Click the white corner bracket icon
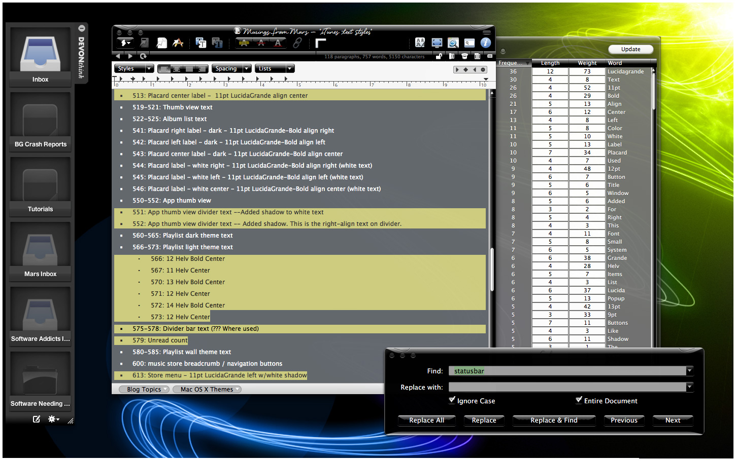The height and width of the screenshot is (461, 736). click(x=320, y=43)
